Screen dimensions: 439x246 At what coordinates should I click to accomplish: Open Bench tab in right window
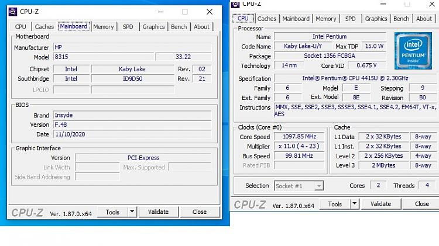401,19
